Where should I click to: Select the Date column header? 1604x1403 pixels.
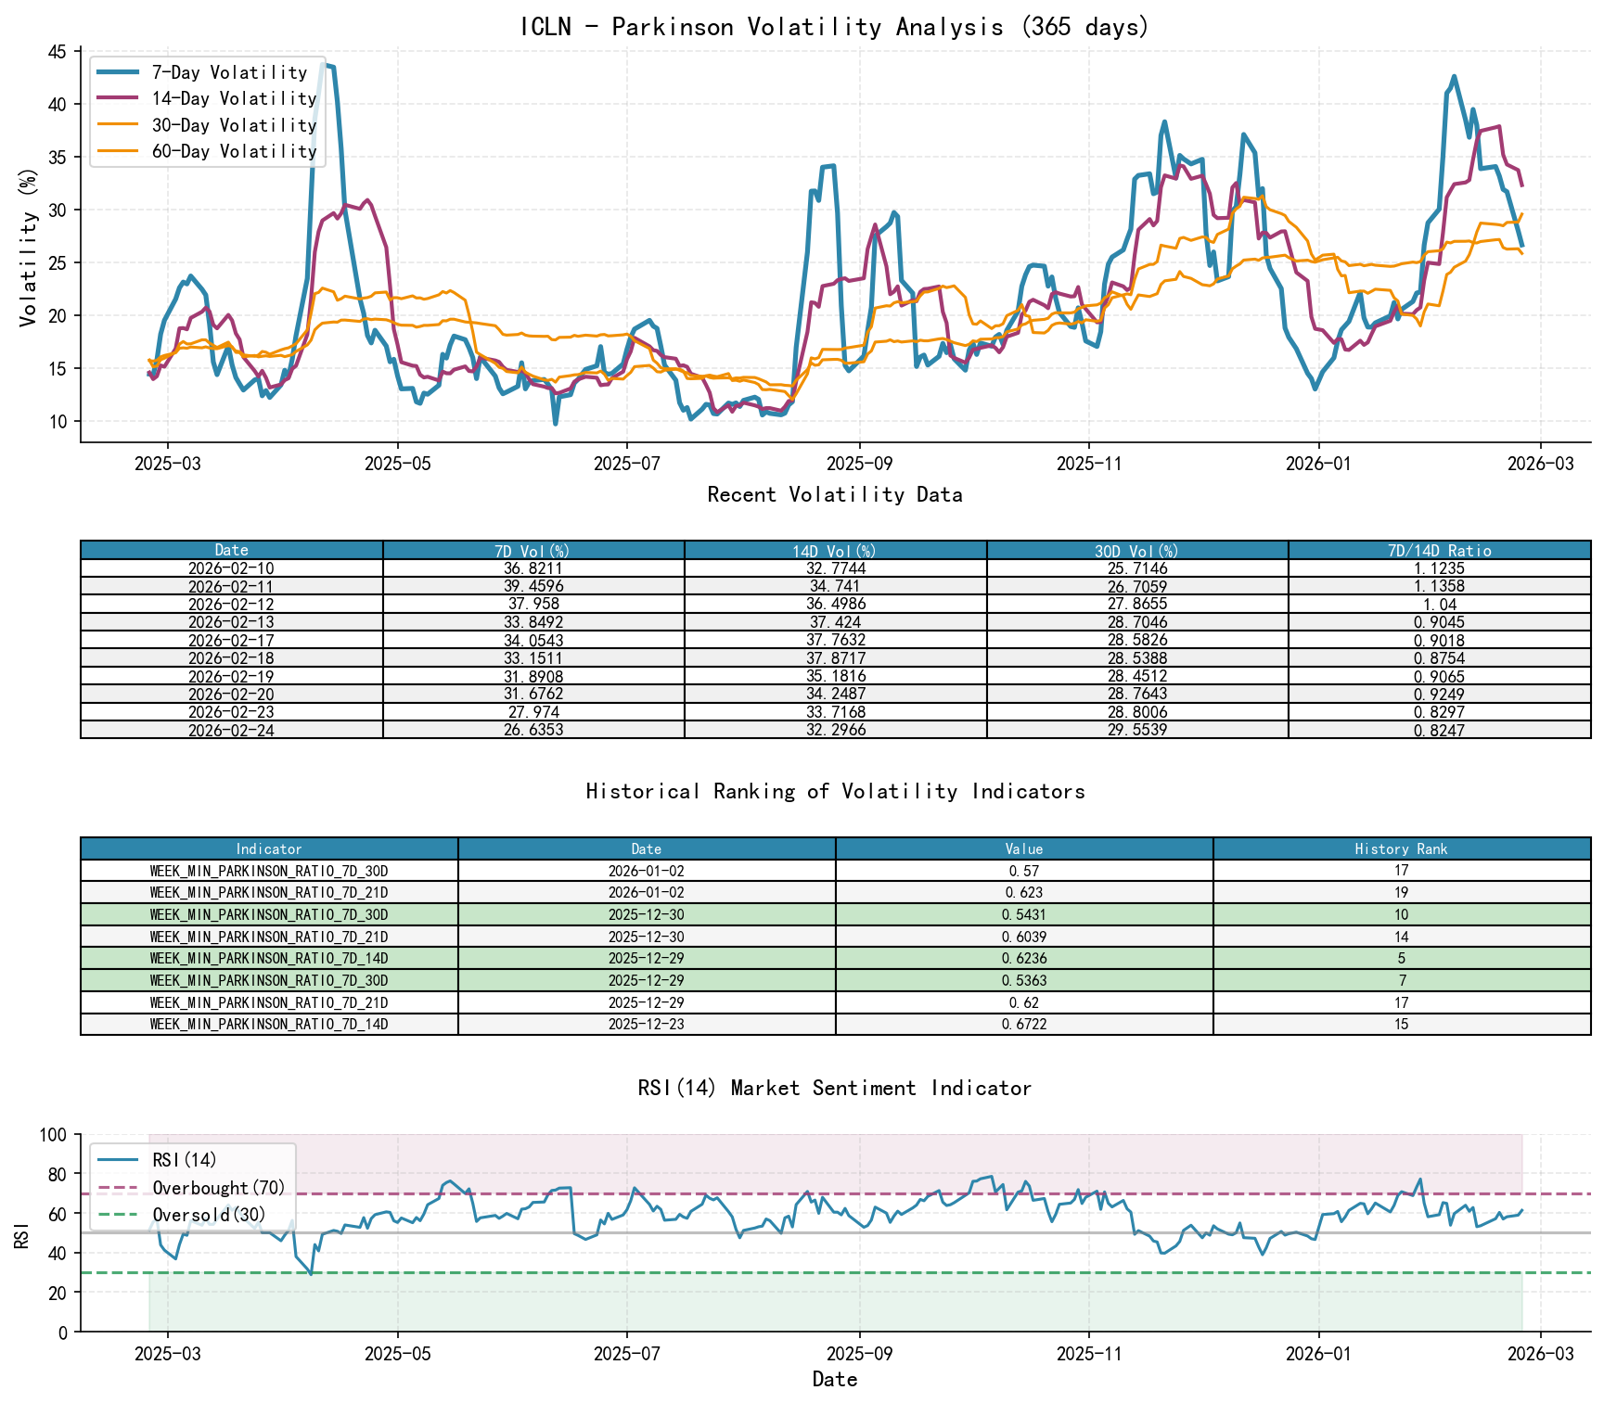coord(231,549)
